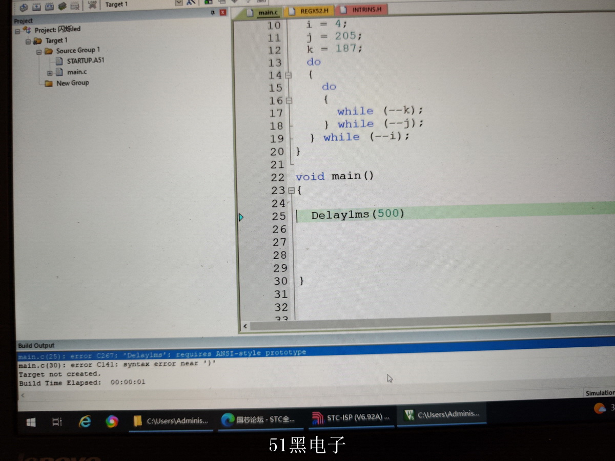This screenshot has height=461, width=615.
Task: Open the Options for Target icon
Action: point(190,3)
